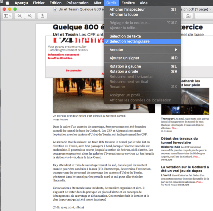
Task: Click the Plus link under Bözberg (AG)
Action: point(196,157)
